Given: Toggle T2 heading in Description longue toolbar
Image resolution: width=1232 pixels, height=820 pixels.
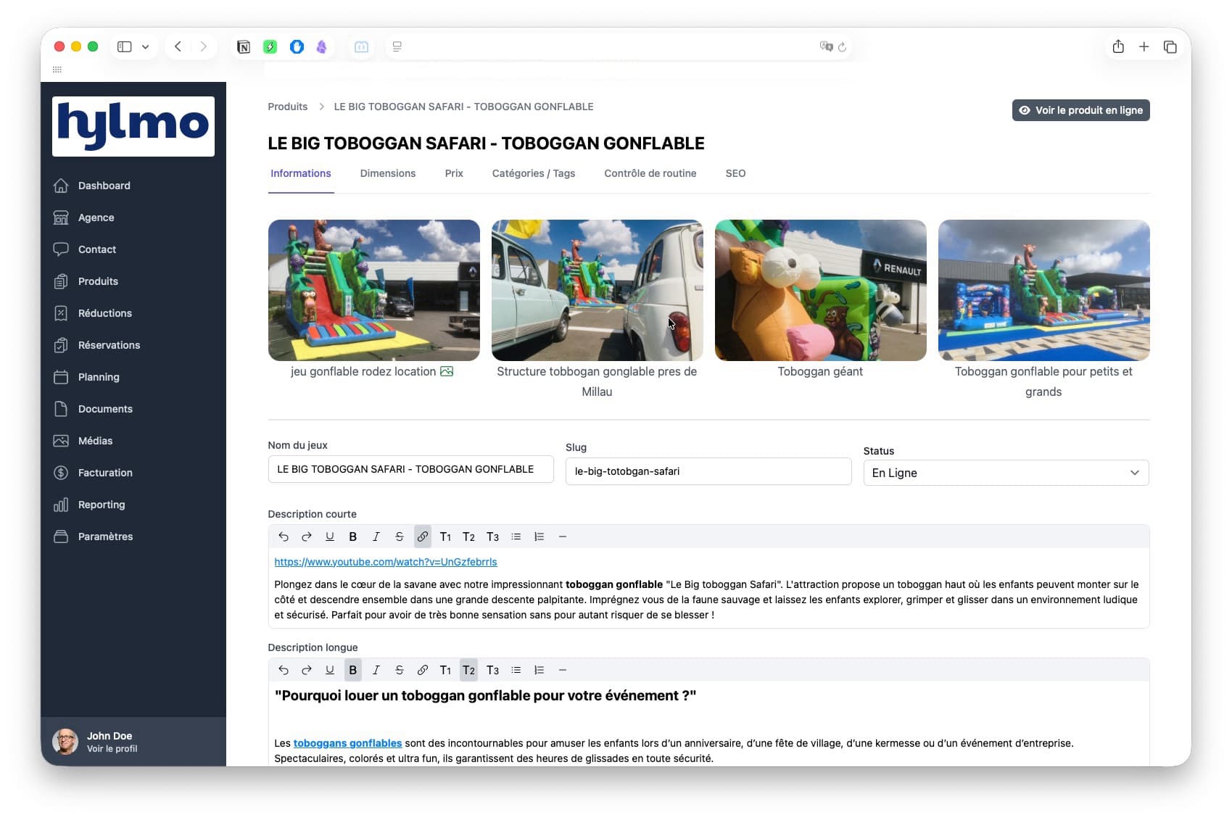Looking at the screenshot, I should click(468, 670).
